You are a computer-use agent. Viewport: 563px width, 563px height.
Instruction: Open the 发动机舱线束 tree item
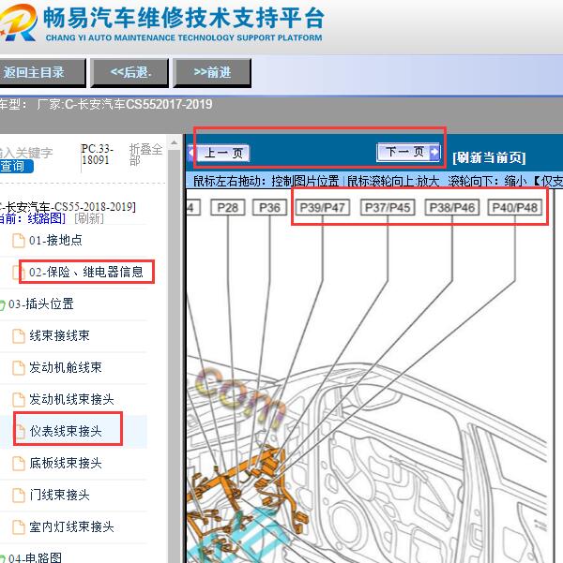click(x=66, y=367)
